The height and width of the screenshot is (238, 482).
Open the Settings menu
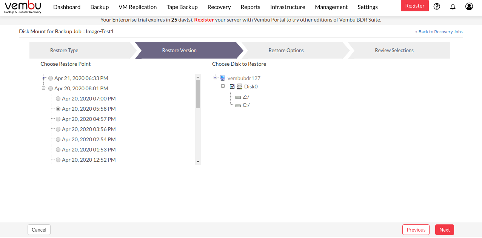tap(368, 7)
